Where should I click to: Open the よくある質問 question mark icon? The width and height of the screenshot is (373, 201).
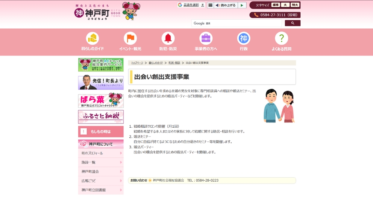pos(281,38)
